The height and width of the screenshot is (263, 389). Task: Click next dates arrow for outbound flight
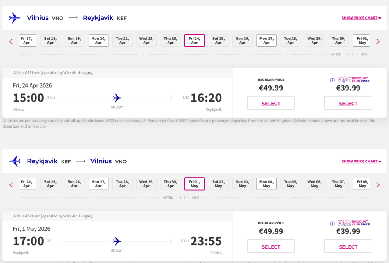coord(378,41)
